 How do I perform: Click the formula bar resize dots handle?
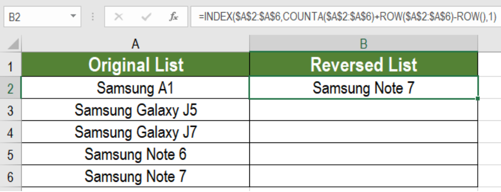coord(93,17)
